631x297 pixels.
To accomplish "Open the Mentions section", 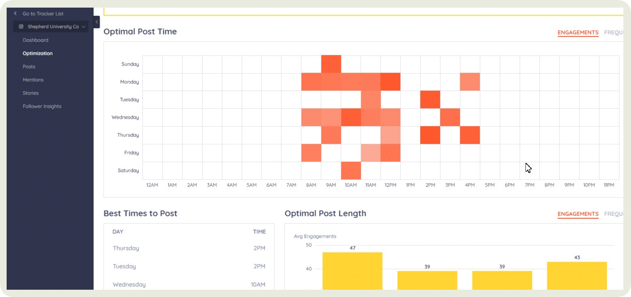I will click(33, 80).
